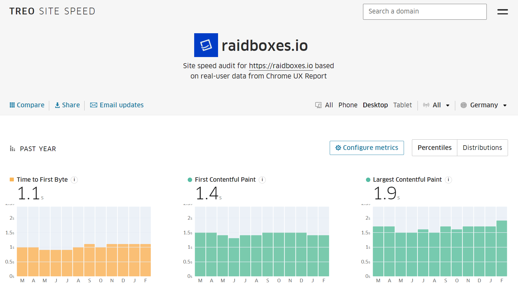Select the Phone device filter

click(348, 105)
